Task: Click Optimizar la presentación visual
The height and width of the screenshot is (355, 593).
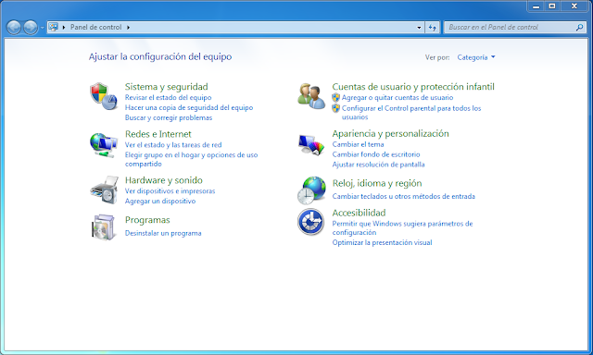Action: click(382, 242)
